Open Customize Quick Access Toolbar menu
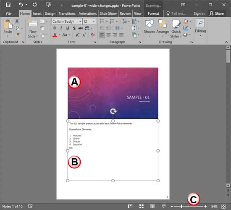The image size is (231, 210). [x=62, y=5]
